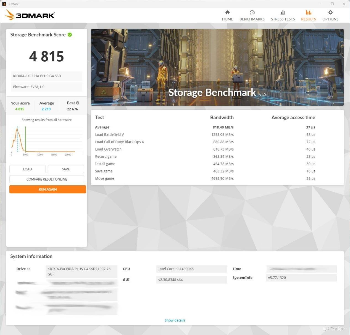Image resolution: width=350 pixels, height=335 pixels.
Task: Maximize the 3DMark window
Action: pyautogui.click(x=332, y=4)
